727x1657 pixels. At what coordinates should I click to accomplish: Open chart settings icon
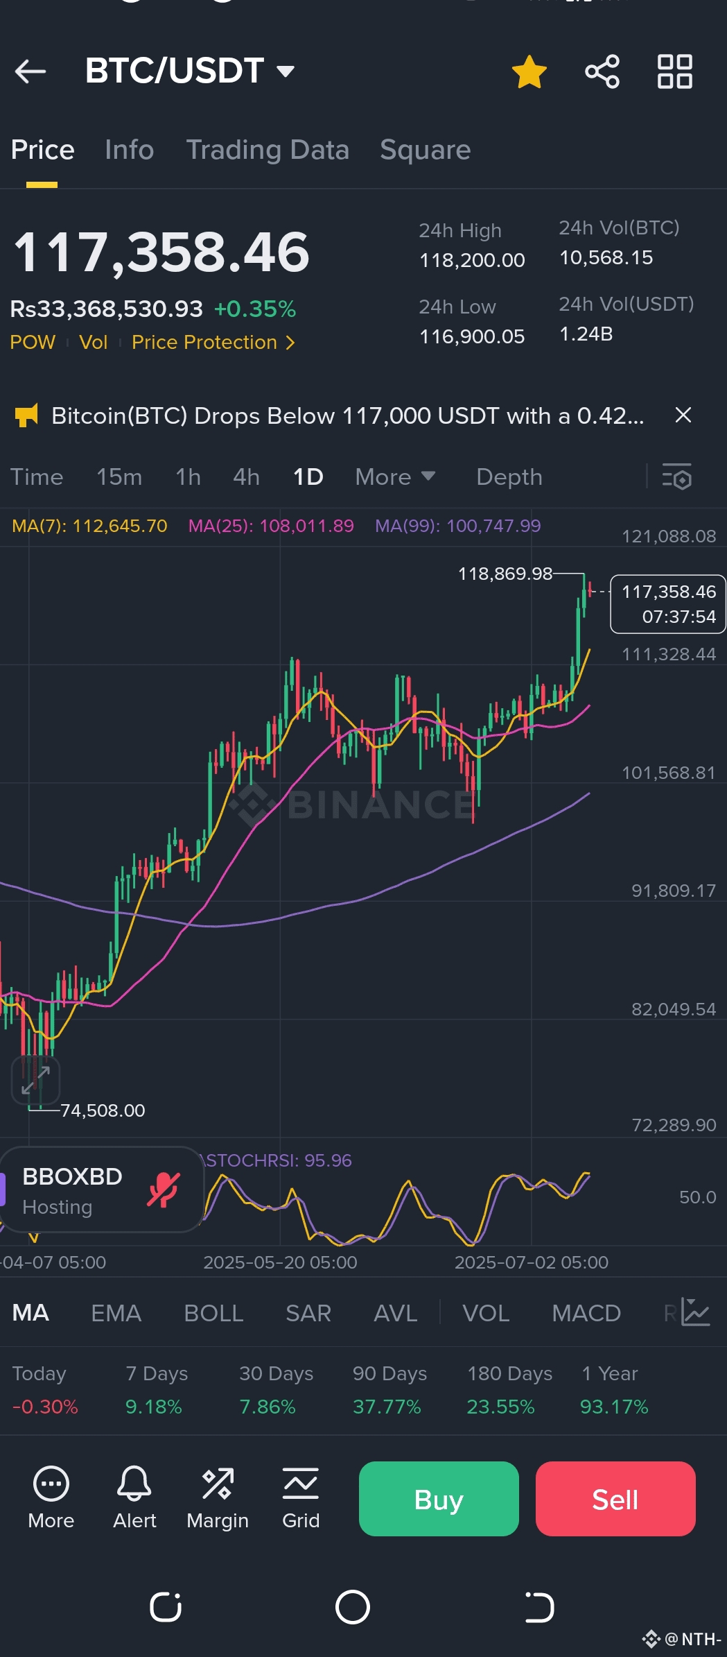(677, 477)
